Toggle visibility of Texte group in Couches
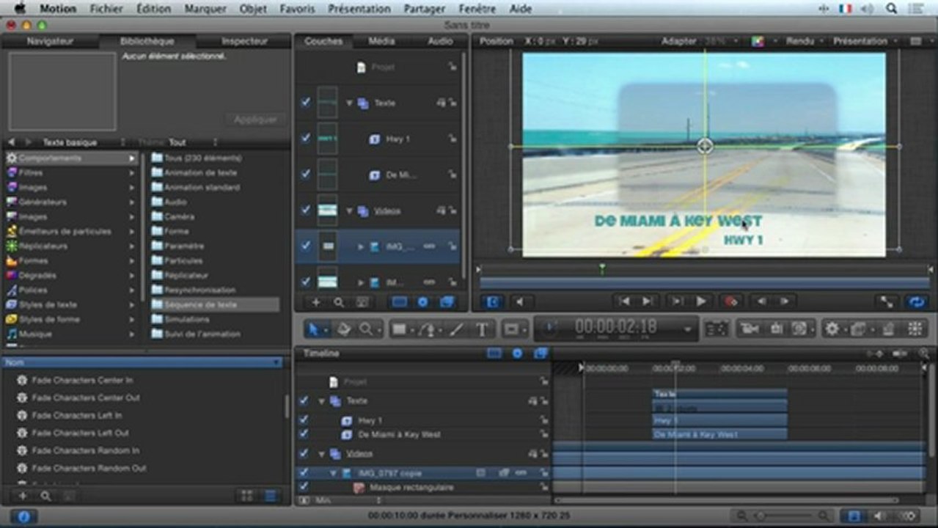The height and width of the screenshot is (528, 938). coord(305,103)
